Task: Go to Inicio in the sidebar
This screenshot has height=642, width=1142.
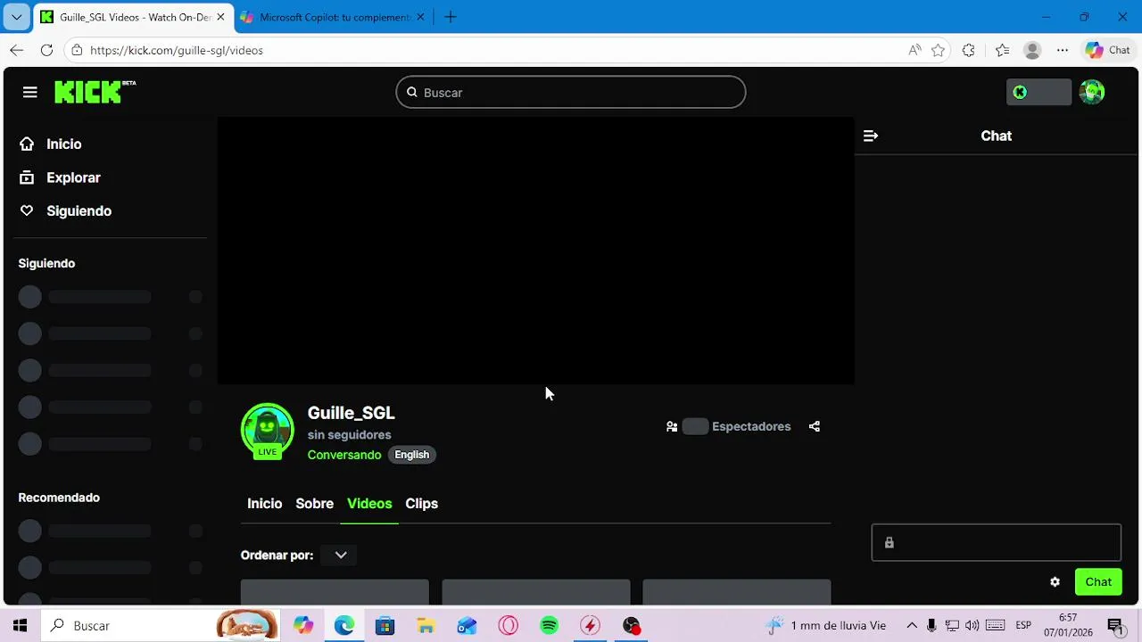Action: tap(63, 144)
